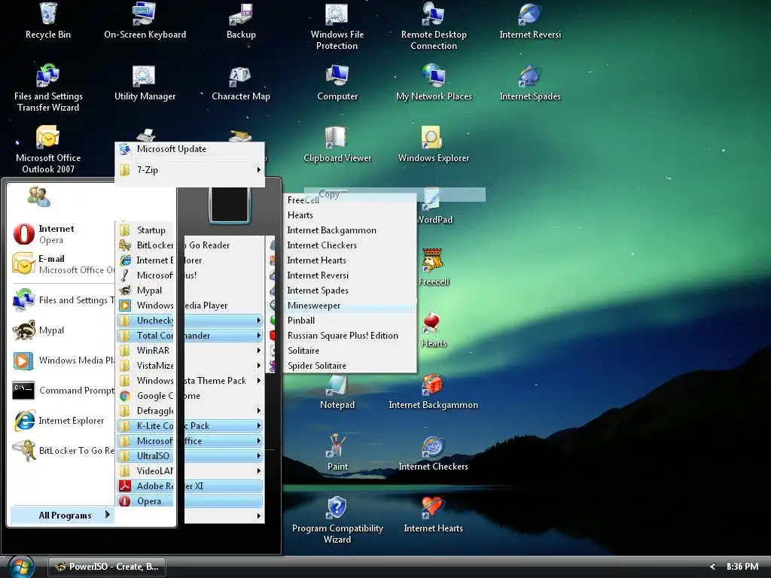Launch Command Prompt from Start menu

[62, 391]
